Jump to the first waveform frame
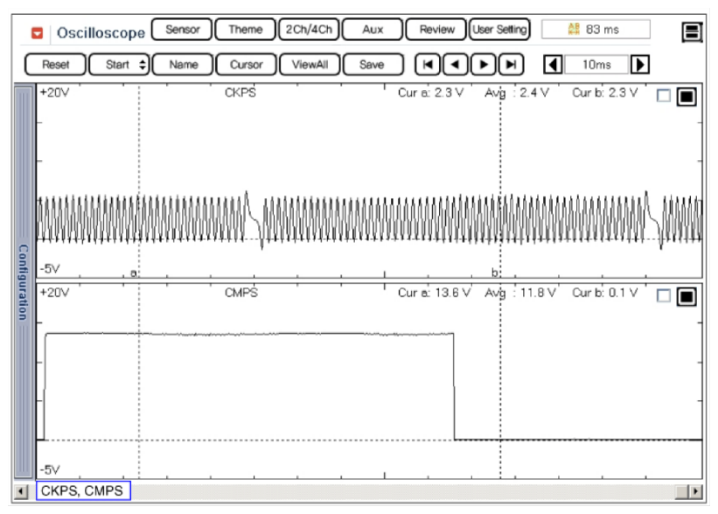 click(x=426, y=65)
